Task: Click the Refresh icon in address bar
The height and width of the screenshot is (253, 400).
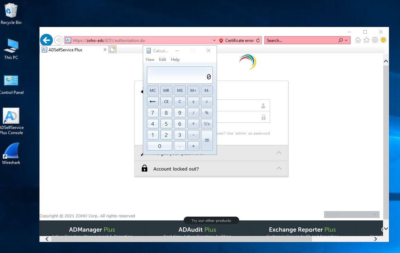Action: [258, 41]
